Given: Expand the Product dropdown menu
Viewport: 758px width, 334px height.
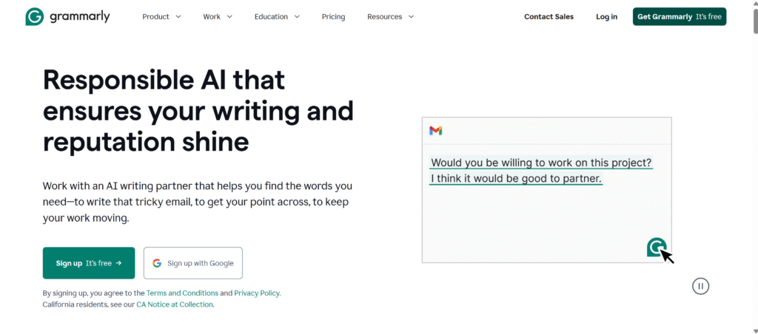Looking at the screenshot, I should 161,16.
